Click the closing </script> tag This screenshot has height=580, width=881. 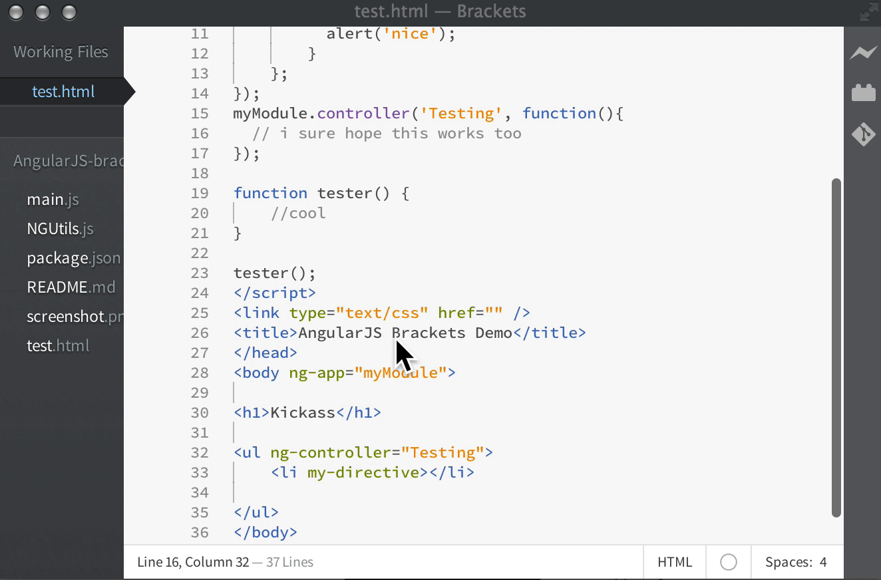(275, 293)
